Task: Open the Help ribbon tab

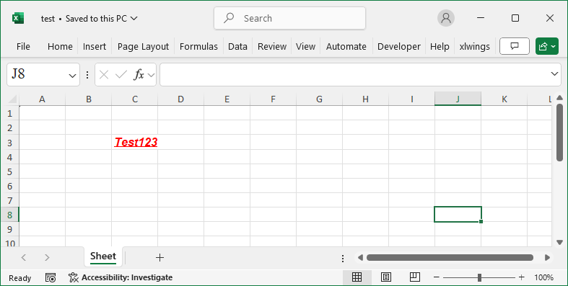Action: coord(440,47)
